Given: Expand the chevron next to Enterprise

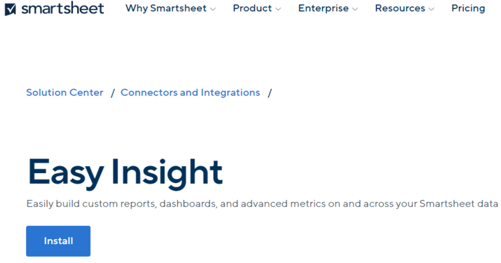Looking at the screenshot, I should (355, 9).
